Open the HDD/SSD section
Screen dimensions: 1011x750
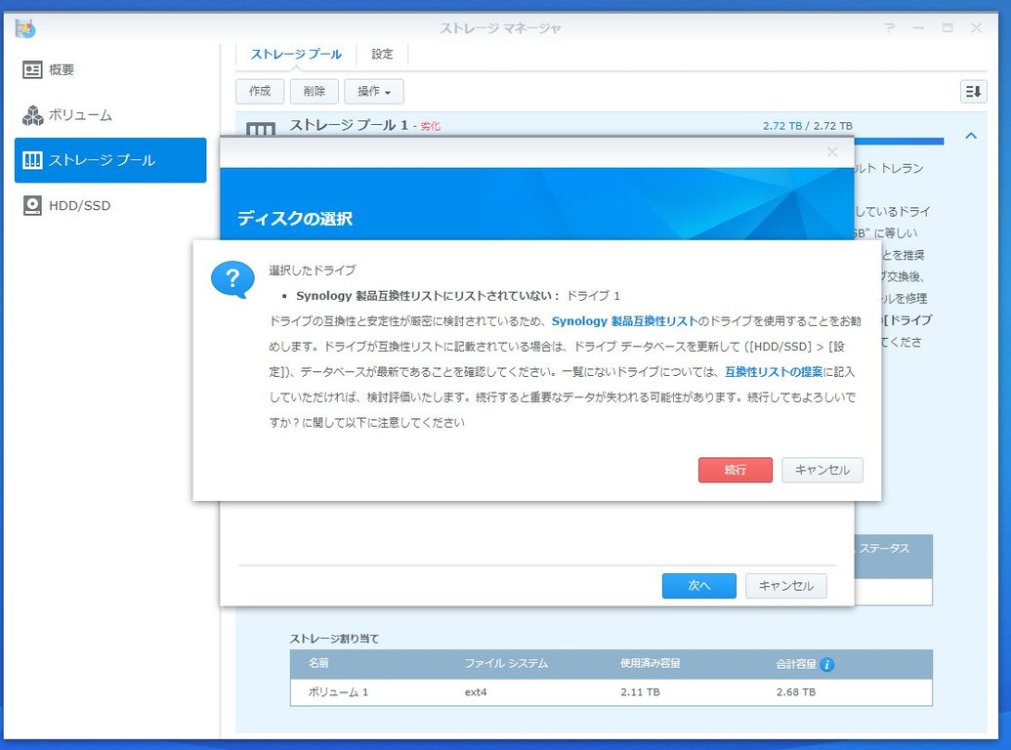point(111,205)
